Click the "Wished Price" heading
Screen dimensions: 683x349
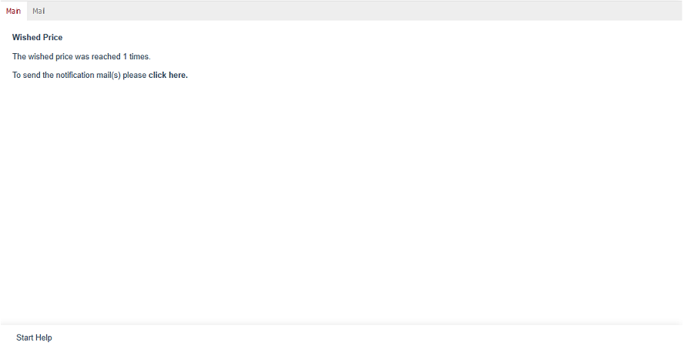tap(37, 38)
